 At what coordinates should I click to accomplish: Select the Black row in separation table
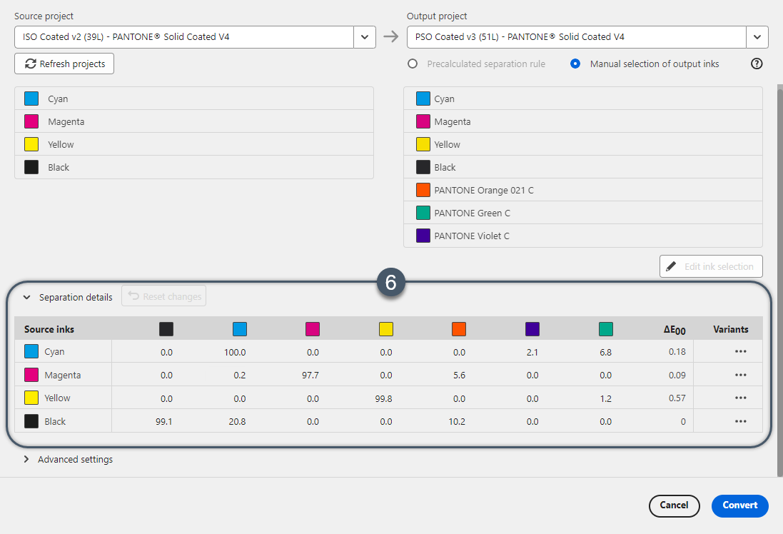(x=388, y=421)
